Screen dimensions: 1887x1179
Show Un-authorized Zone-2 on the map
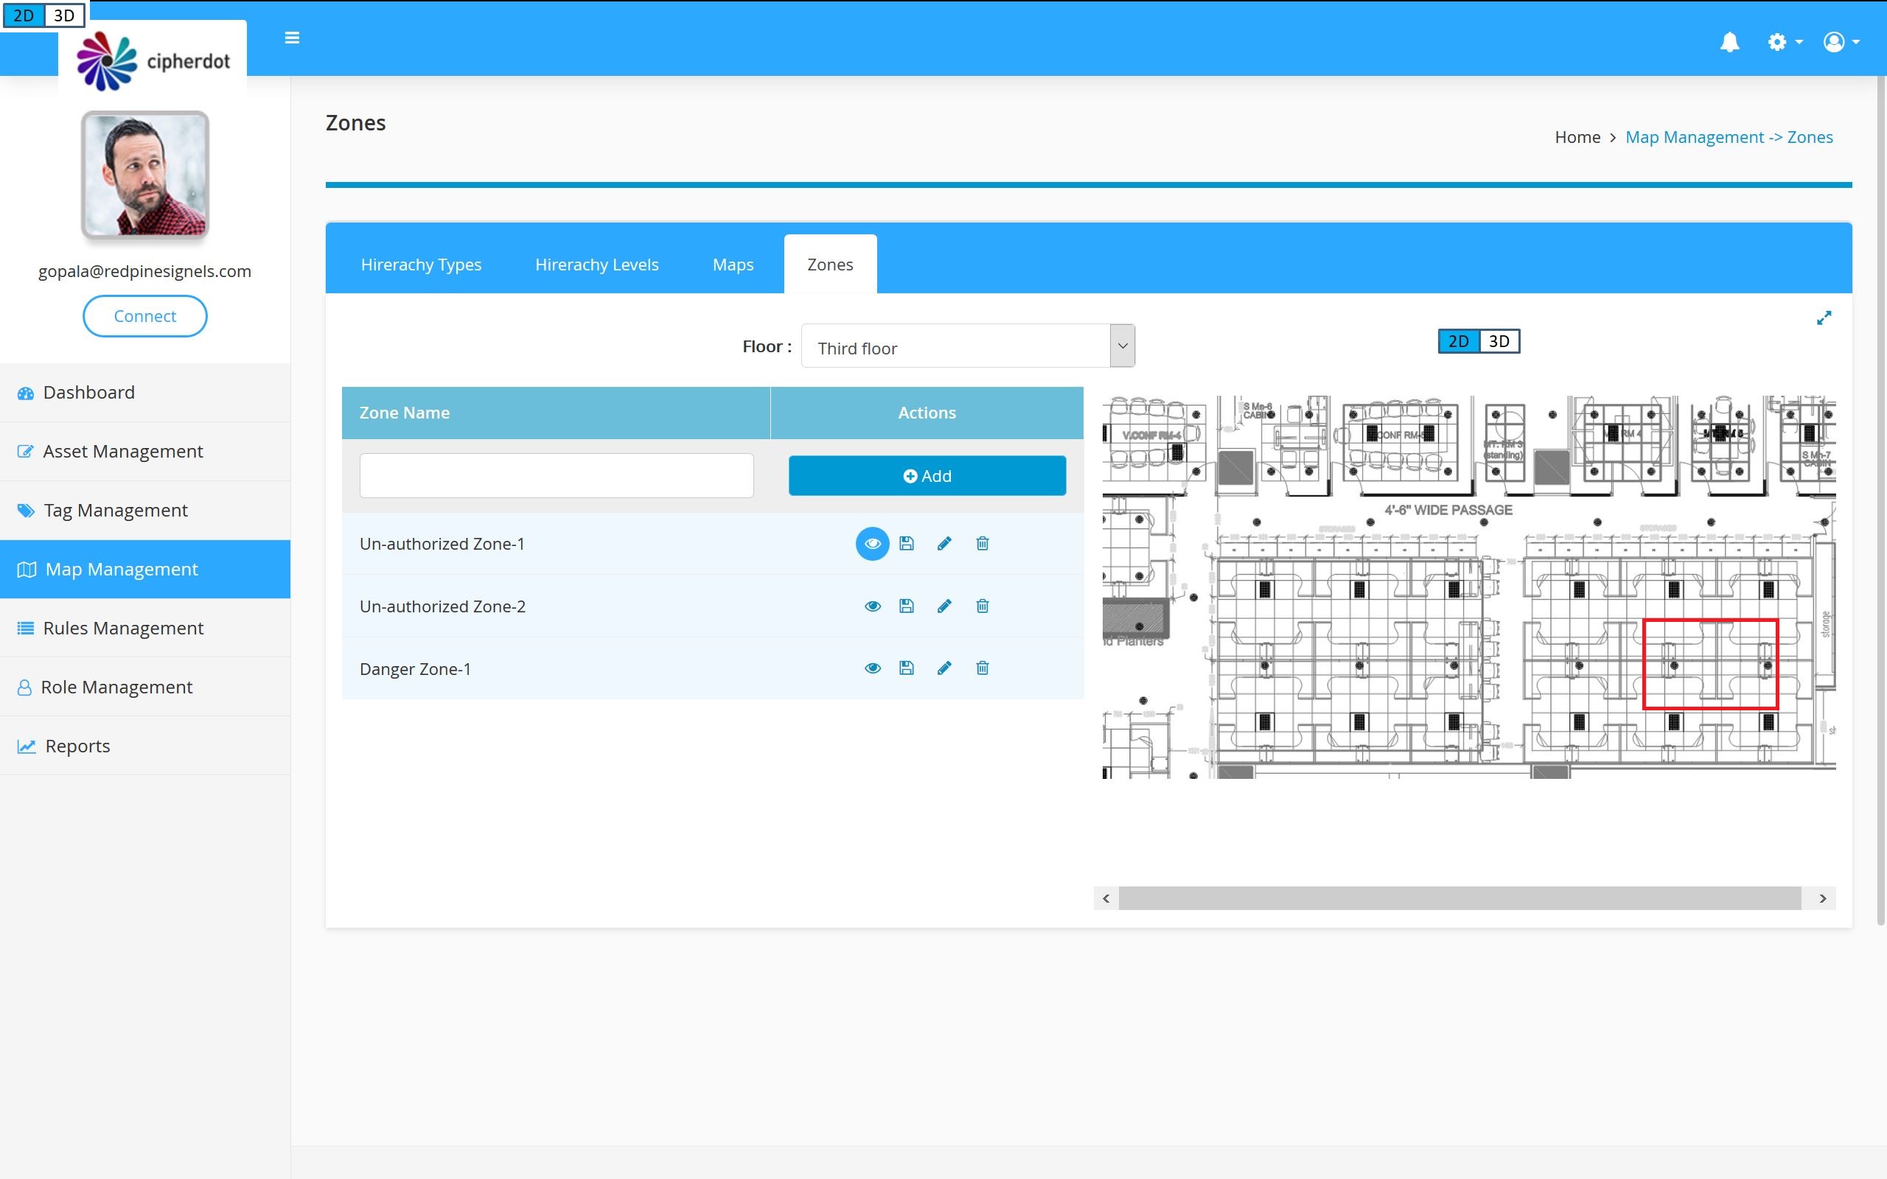[872, 606]
